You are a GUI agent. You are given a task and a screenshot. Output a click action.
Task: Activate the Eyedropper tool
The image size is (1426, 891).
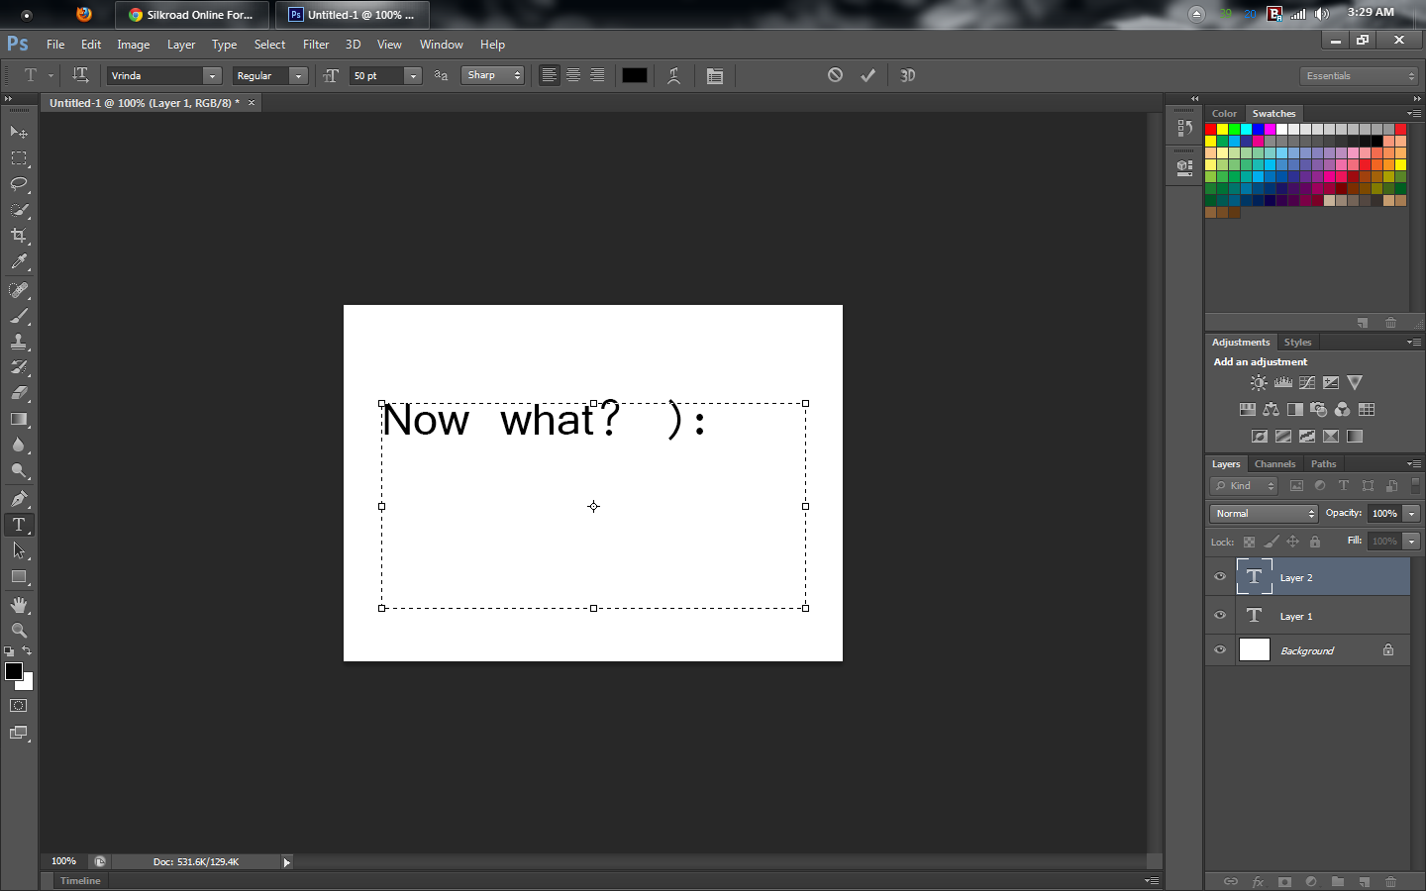coord(18,262)
